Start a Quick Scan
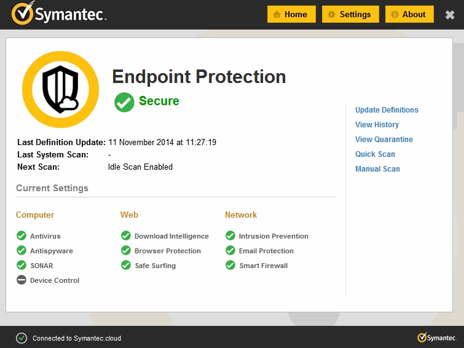 click(x=375, y=154)
